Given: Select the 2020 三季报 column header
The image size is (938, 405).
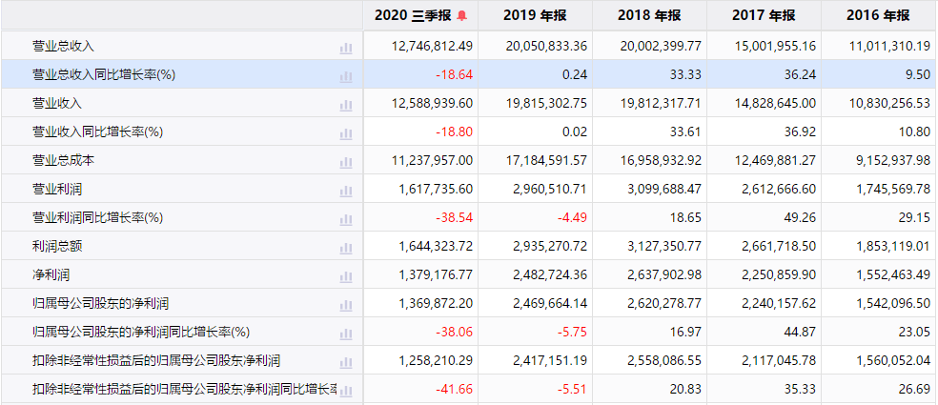Looking at the screenshot, I should point(413,16).
